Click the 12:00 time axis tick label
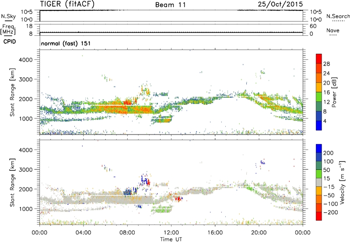 (171, 233)
